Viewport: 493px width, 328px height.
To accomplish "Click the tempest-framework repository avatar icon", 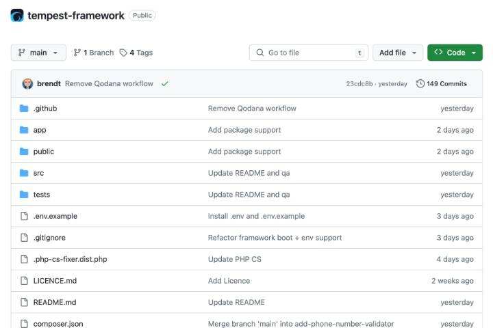I will pos(17,15).
